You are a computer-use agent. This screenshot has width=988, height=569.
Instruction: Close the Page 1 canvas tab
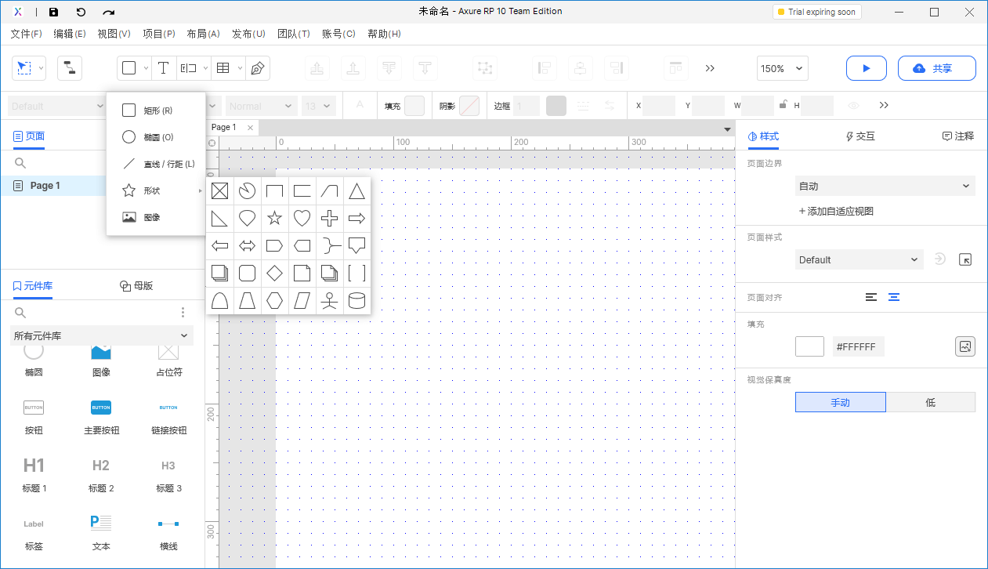[250, 128]
